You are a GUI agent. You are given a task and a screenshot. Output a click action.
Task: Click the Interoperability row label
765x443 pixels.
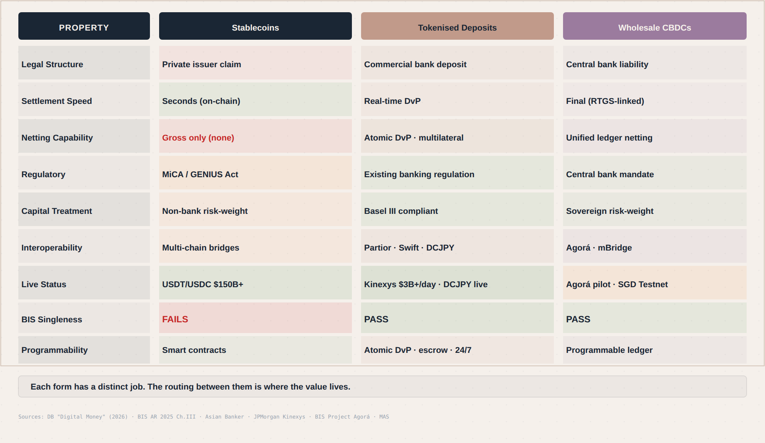84,246
